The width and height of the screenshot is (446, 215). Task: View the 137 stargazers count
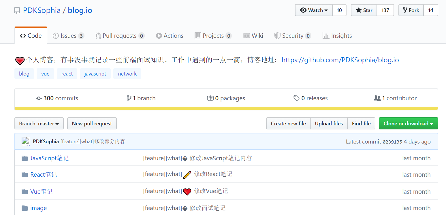click(x=385, y=10)
